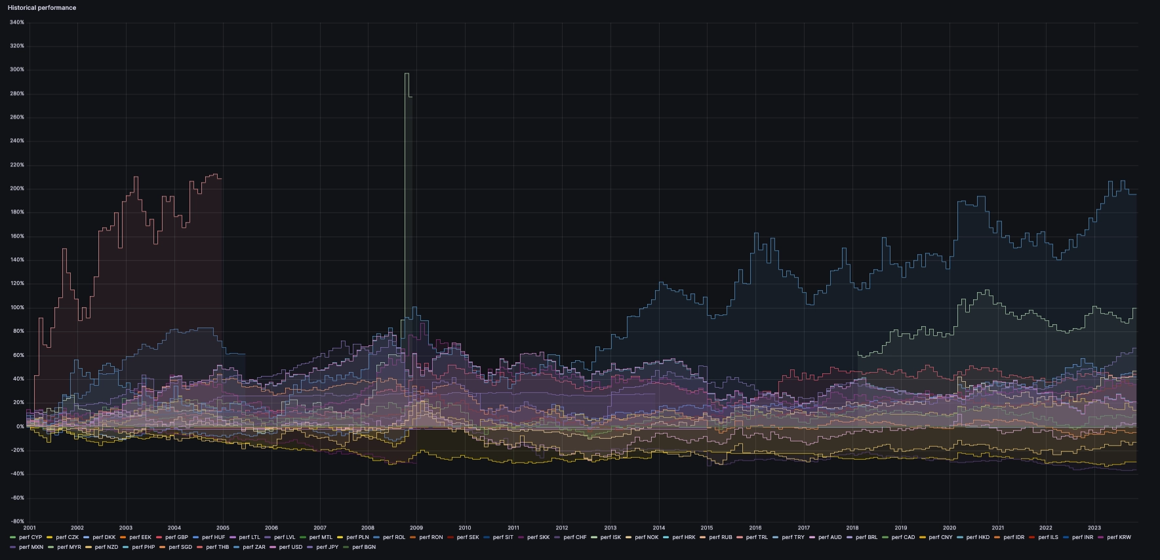Click the '300%' y-axis label
1160x560 pixels.
[x=17, y=69]
